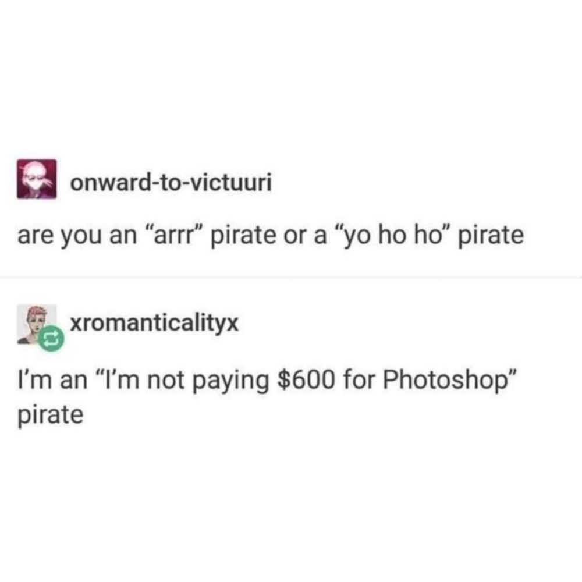Click the lone "pirate" on the reply's last line
Screen dimensions: 582x582
point(51,414)
